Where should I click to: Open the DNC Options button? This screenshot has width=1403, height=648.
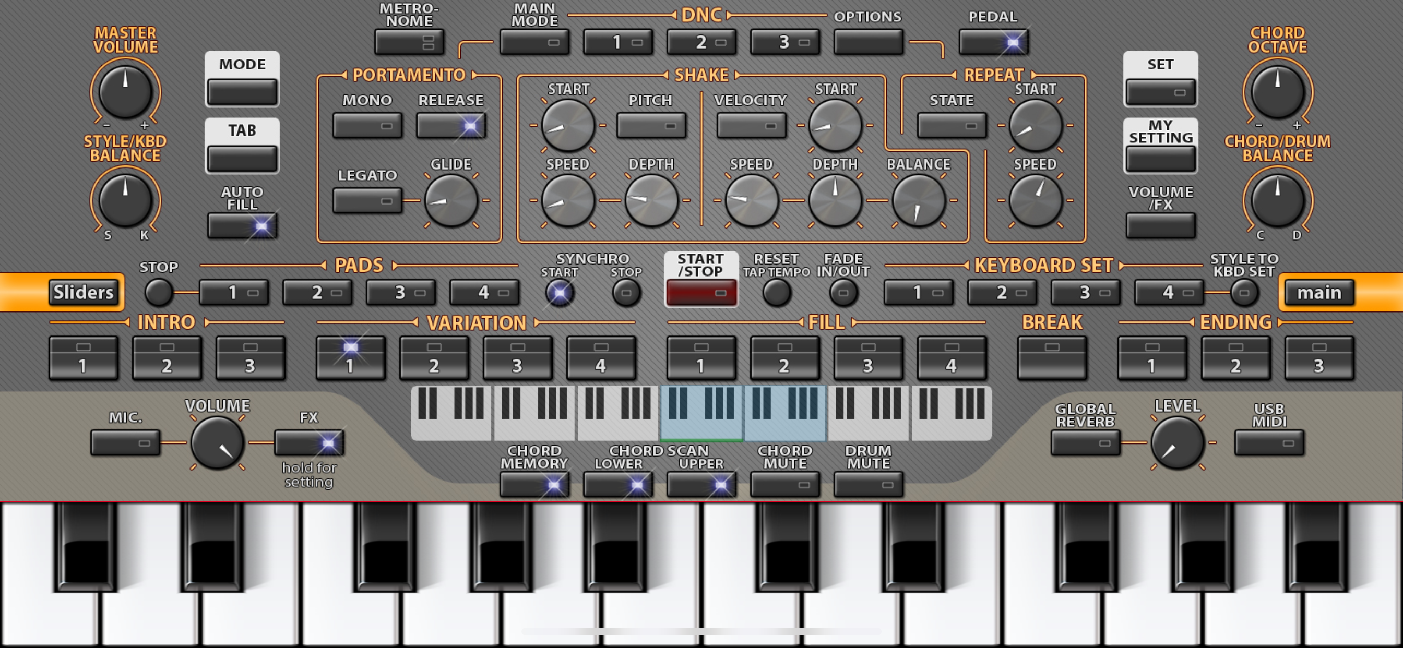[x=868, y=42]
